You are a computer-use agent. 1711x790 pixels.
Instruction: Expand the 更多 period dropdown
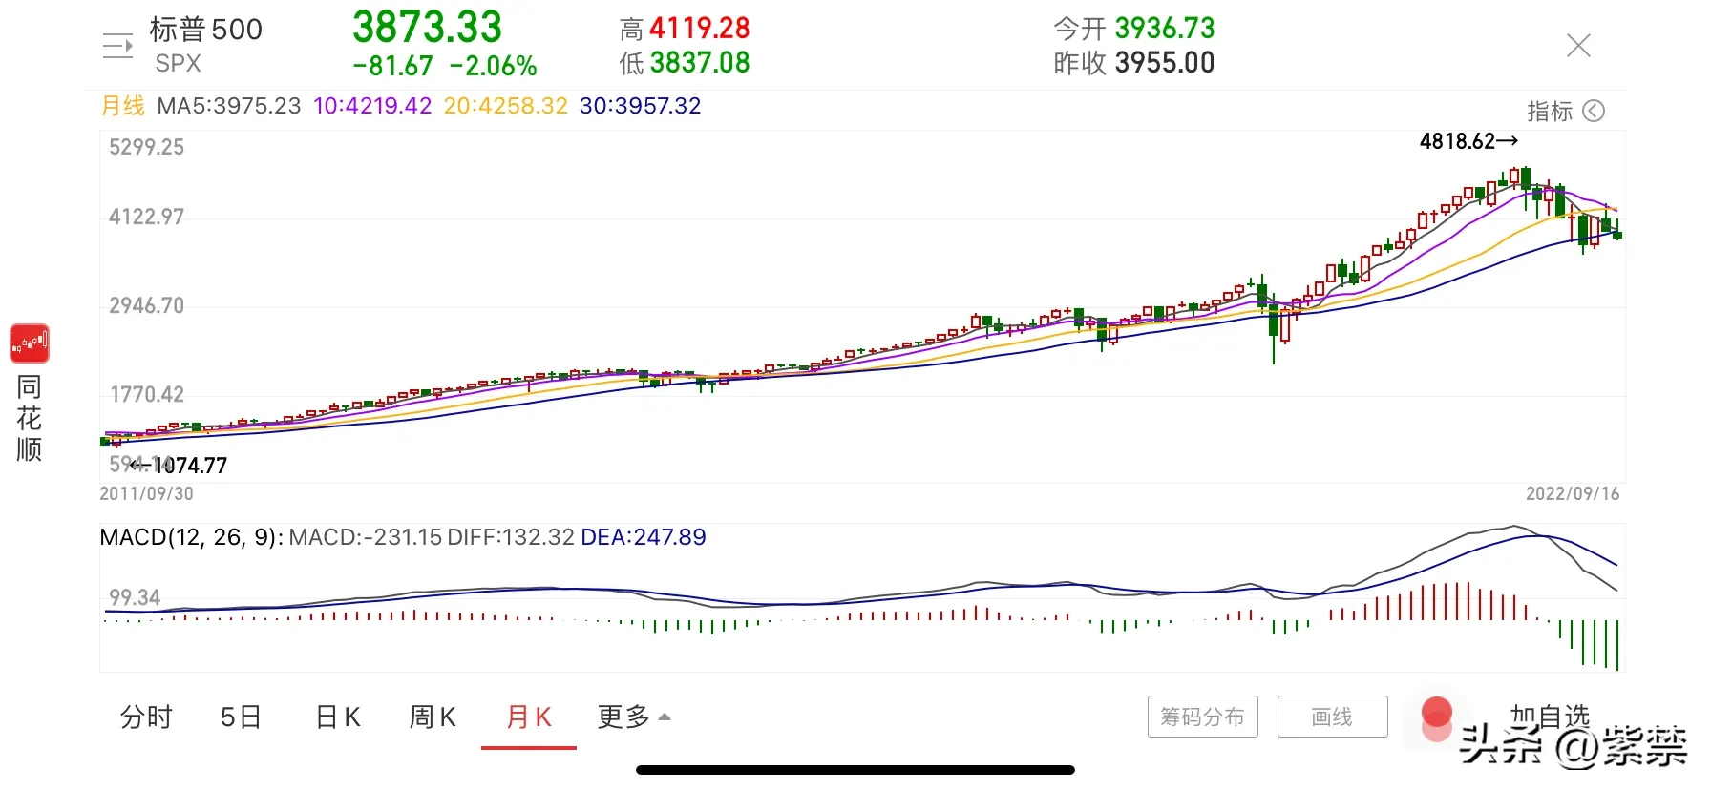click(x=634, y=717)
